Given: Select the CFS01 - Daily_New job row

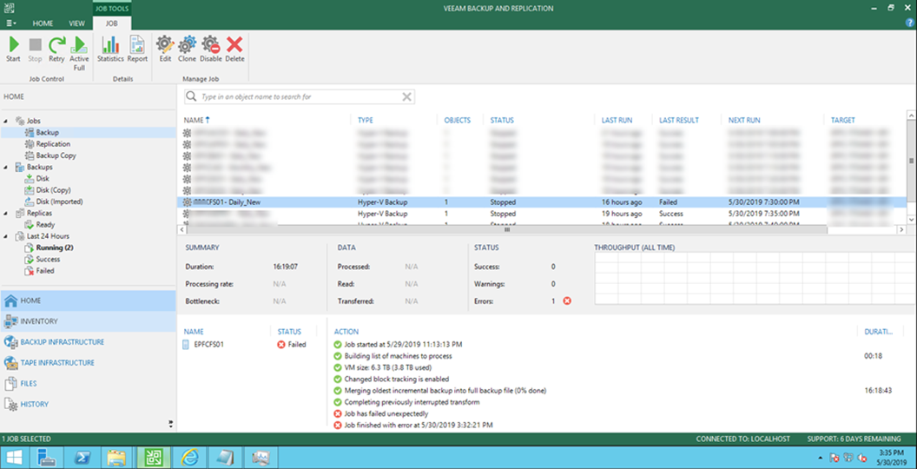Looking at the screenshot, I should [x=542, y=201].
